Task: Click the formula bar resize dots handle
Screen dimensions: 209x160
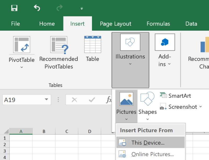Action: point(58,100)
